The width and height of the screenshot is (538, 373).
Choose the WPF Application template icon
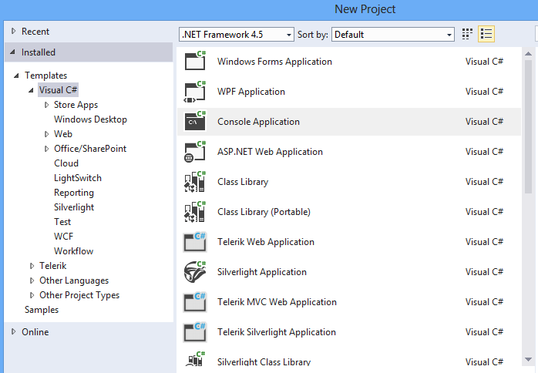(195, 92)
